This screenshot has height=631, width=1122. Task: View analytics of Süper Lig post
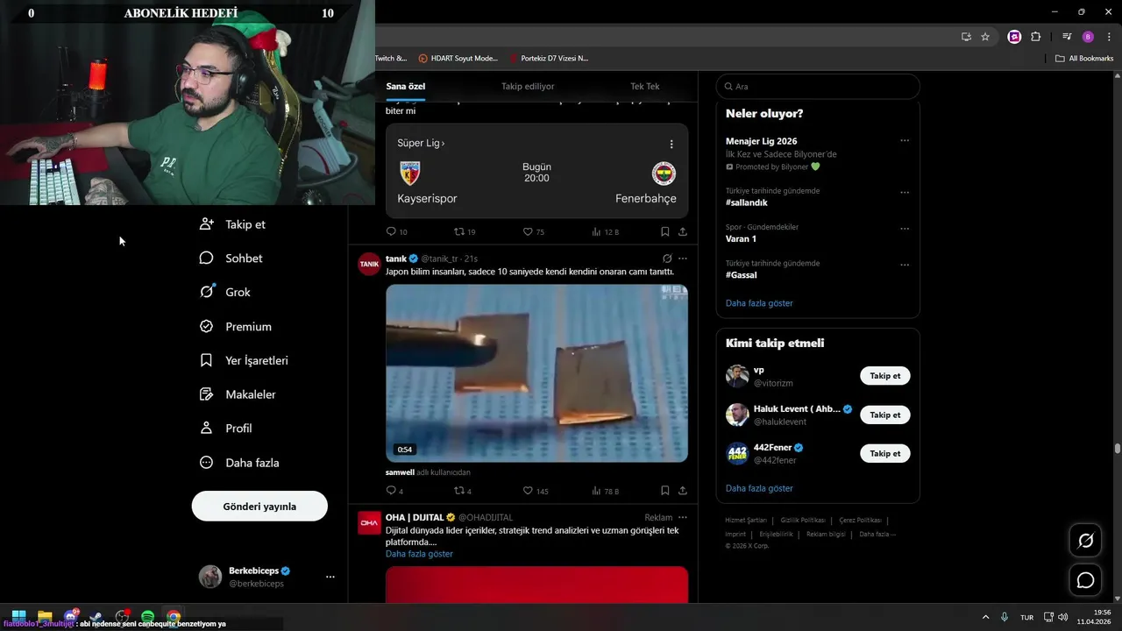pyautogui.click(x=605, y=231)
